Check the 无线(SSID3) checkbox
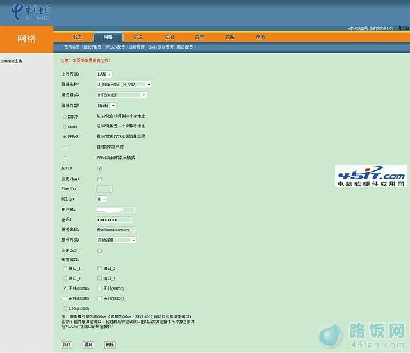 pyautogui.click(x=65, y=298)
